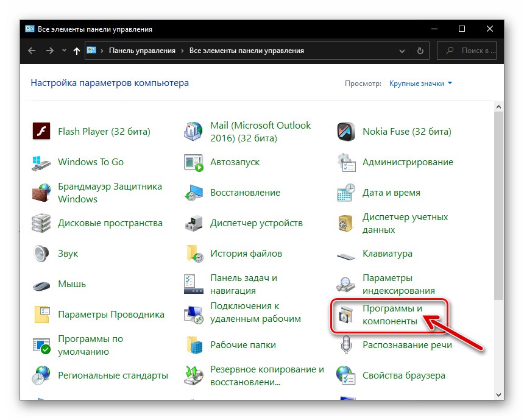Open the "Программы и компоненты" link
Screen dimensions: 524x420
(390, 315)
